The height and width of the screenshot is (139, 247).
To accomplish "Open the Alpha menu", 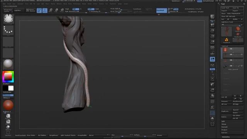I will tap(4, 4).
